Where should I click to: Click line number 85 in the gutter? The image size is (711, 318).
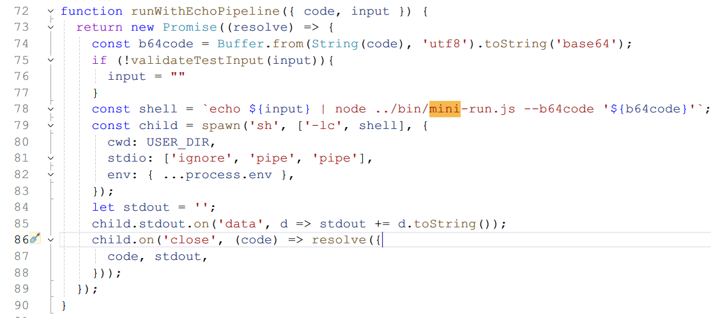[x=21, y=223]
